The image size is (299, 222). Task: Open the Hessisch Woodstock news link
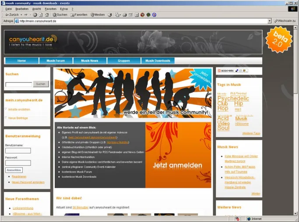(240, 182)
